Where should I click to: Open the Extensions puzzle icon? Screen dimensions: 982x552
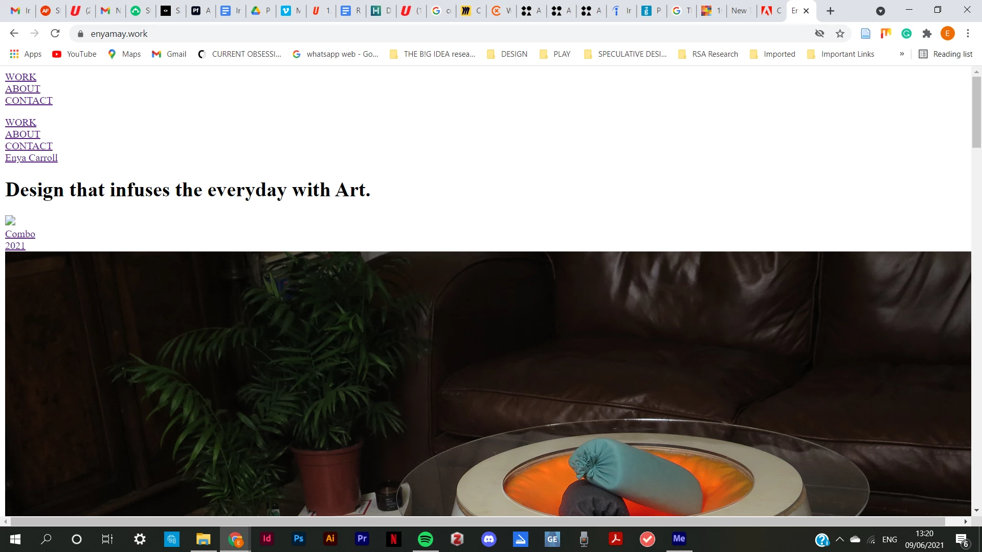927,34
